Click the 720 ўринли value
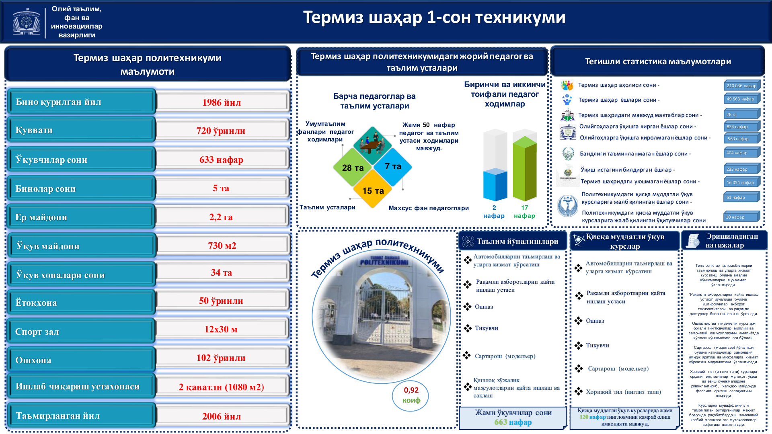The height and width of the screenshot is (434, 772). pos(222,130)
